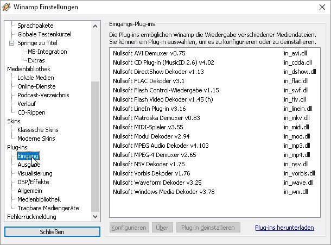Click the in_avi.dll file name
This screenshot has width=331, height=245.
(x=295, y=53)
